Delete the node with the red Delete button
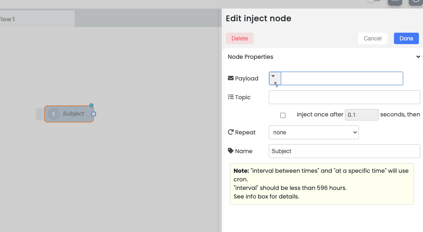 tap(240, 38)
